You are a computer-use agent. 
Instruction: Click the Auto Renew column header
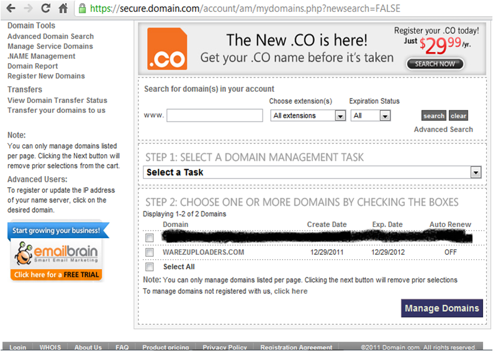(450, 224)
